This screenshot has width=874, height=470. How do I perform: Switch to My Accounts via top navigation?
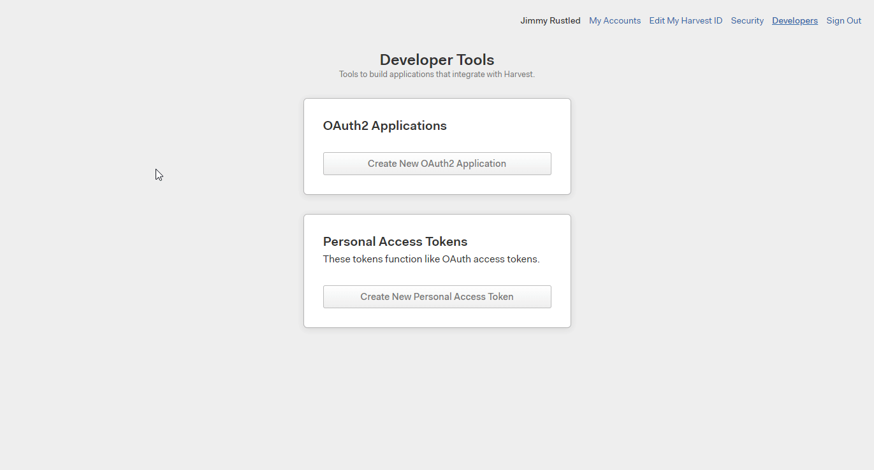point(614,20)
